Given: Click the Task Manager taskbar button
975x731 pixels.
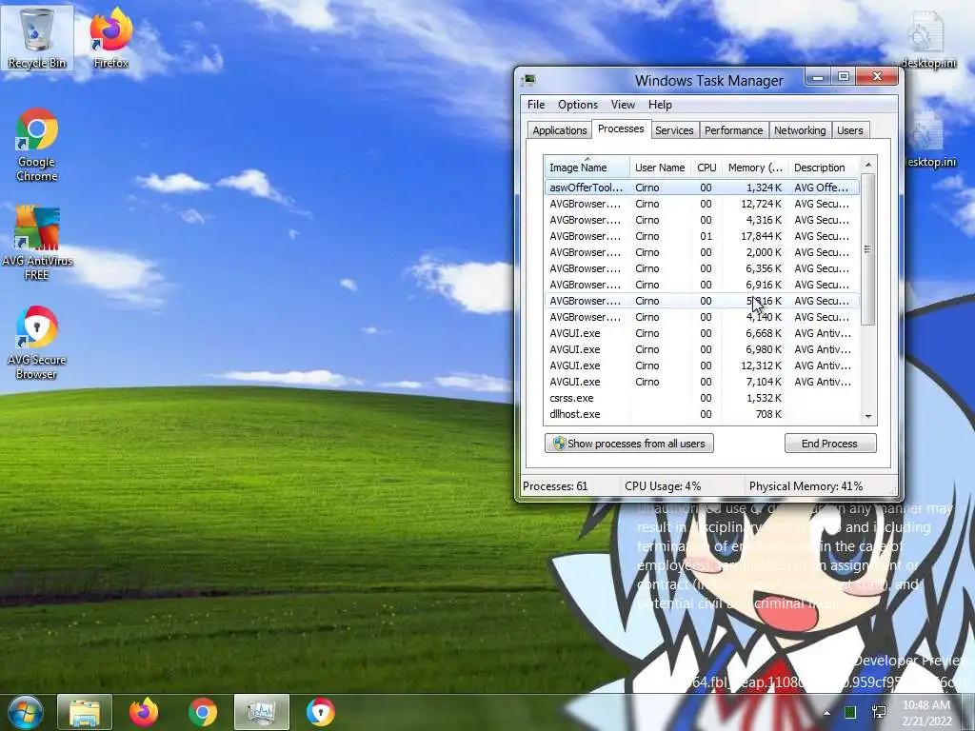Looking at the screenshot, I should [262, 712].
